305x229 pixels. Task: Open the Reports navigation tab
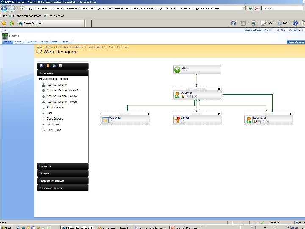coord(32,42)
